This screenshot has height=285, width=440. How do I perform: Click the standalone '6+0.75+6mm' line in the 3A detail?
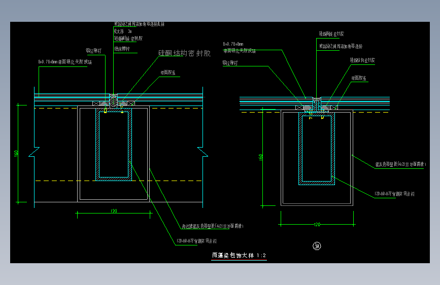point(233,44)
